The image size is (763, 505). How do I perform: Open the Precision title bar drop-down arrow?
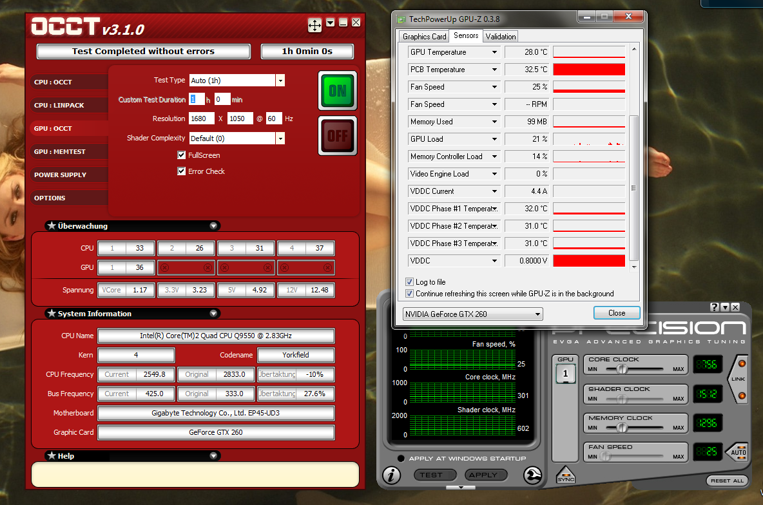point(725,307)
